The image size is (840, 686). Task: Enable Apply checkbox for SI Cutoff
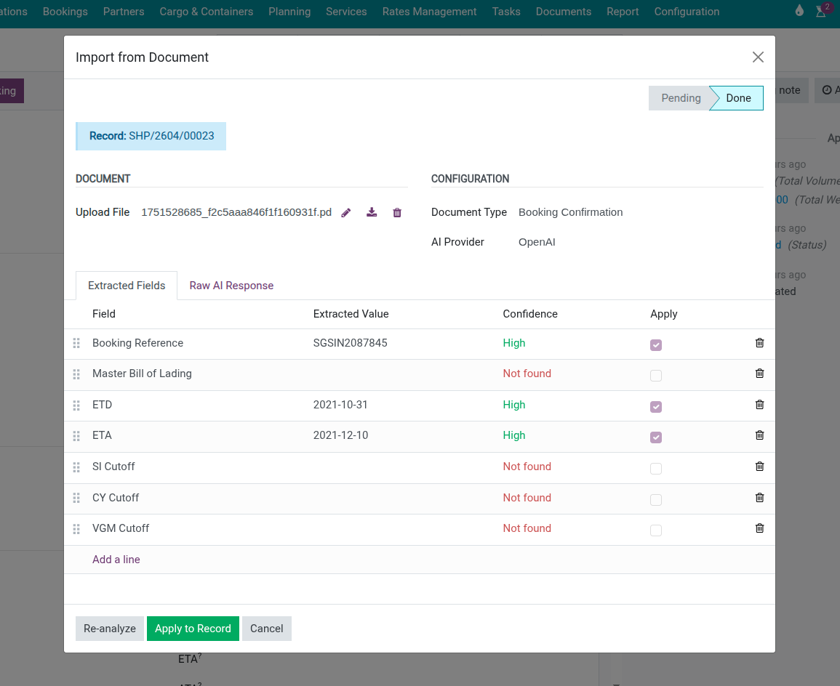point(656,469)
